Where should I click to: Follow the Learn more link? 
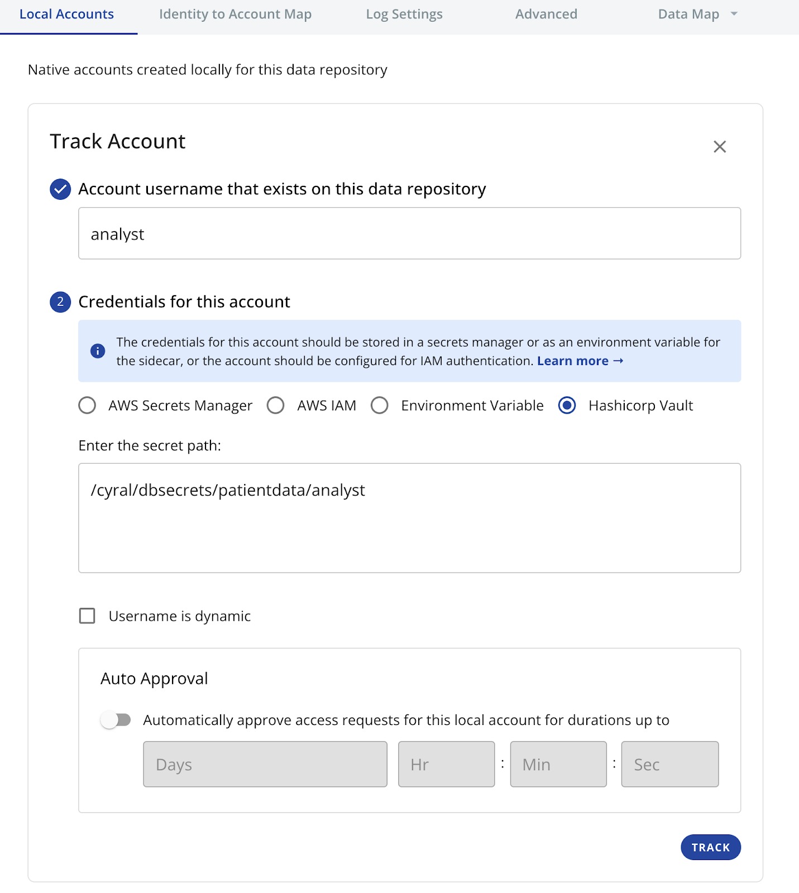click(580, 361)
